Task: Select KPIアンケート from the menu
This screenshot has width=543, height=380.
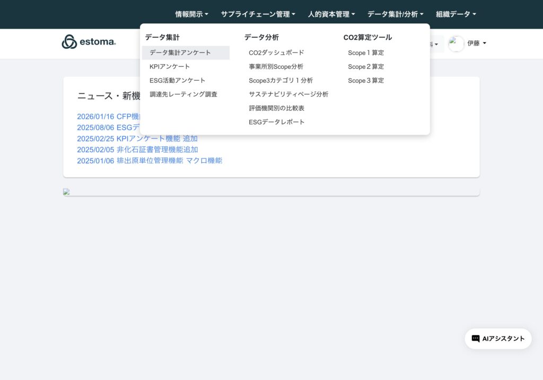Action: pos(170,67)
